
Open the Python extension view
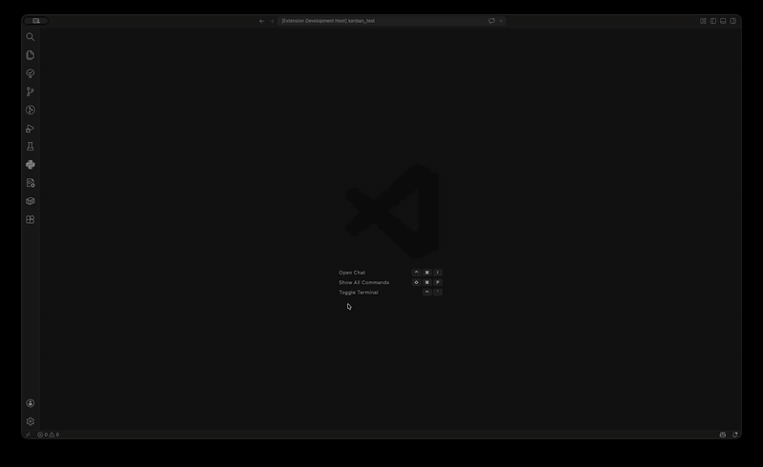31,165
